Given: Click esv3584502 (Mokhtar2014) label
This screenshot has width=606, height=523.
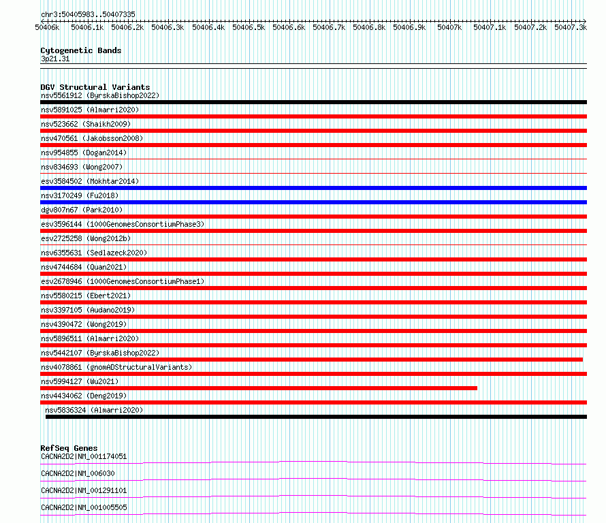Looking at the screenshot, I should [90, 181].
